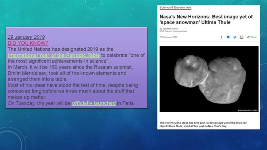Click the Nasa's New Horizons headline
The width and height of the screenshot is (267, 150).
coord(206,20)
